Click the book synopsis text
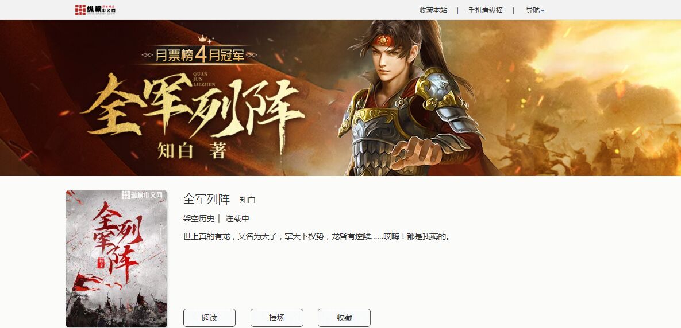This screenshot has height=328, width=681. [x=316, y=237]
